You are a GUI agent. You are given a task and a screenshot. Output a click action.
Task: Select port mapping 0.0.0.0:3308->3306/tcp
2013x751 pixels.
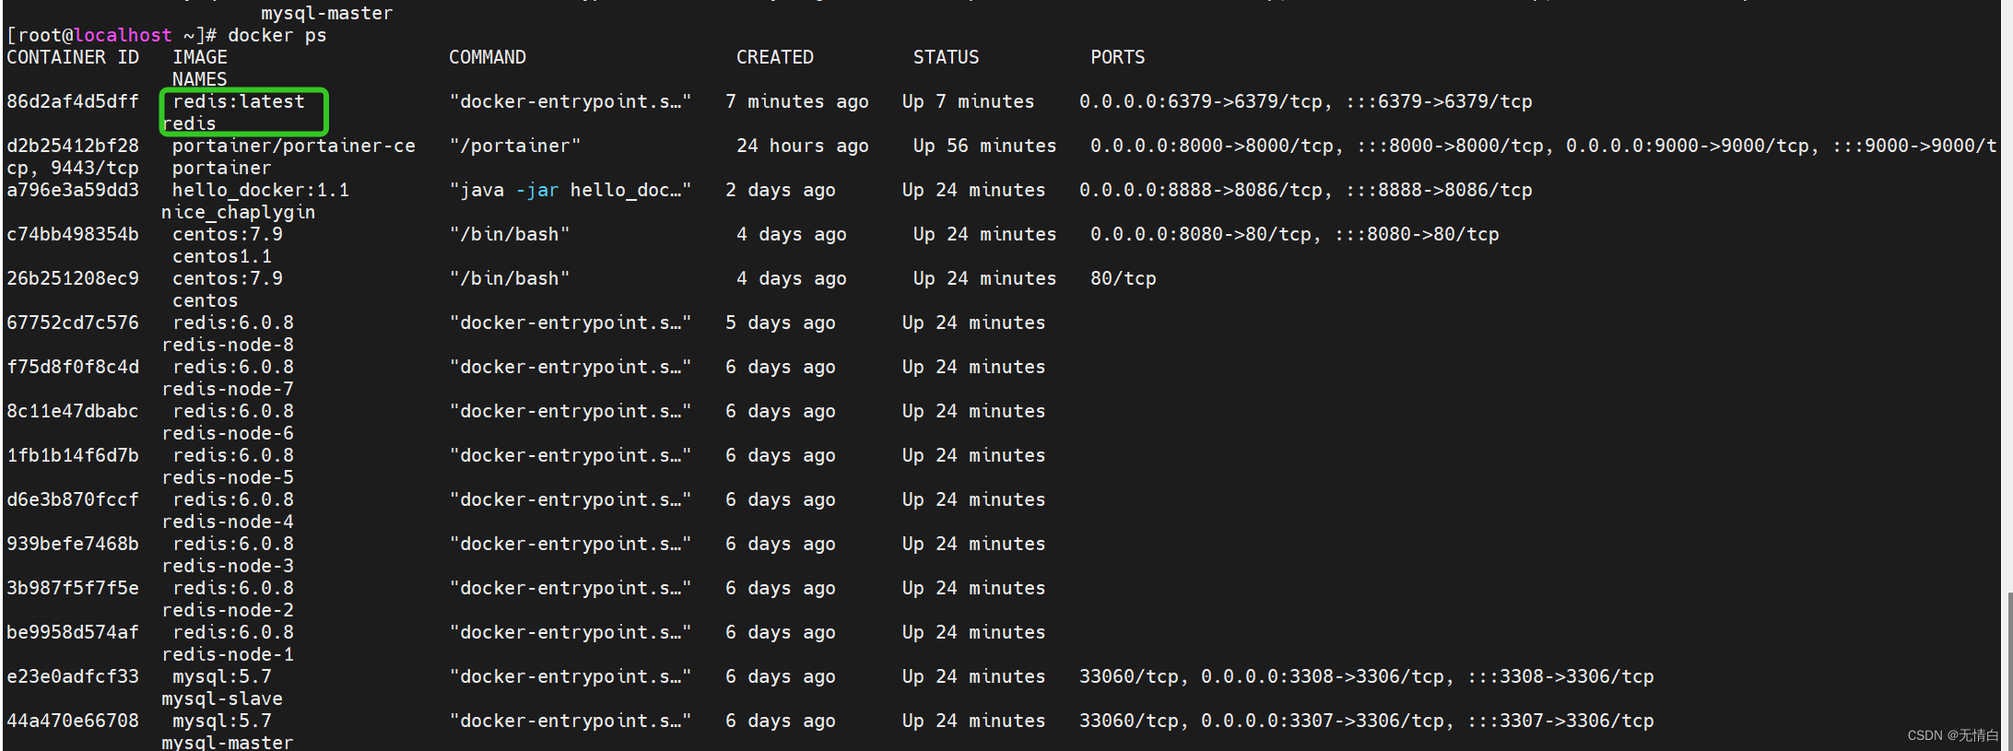(x=1323, y=676)
